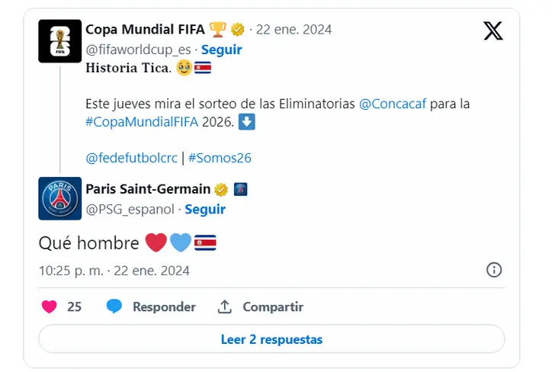Click the X logo icon

coord(493,31)
